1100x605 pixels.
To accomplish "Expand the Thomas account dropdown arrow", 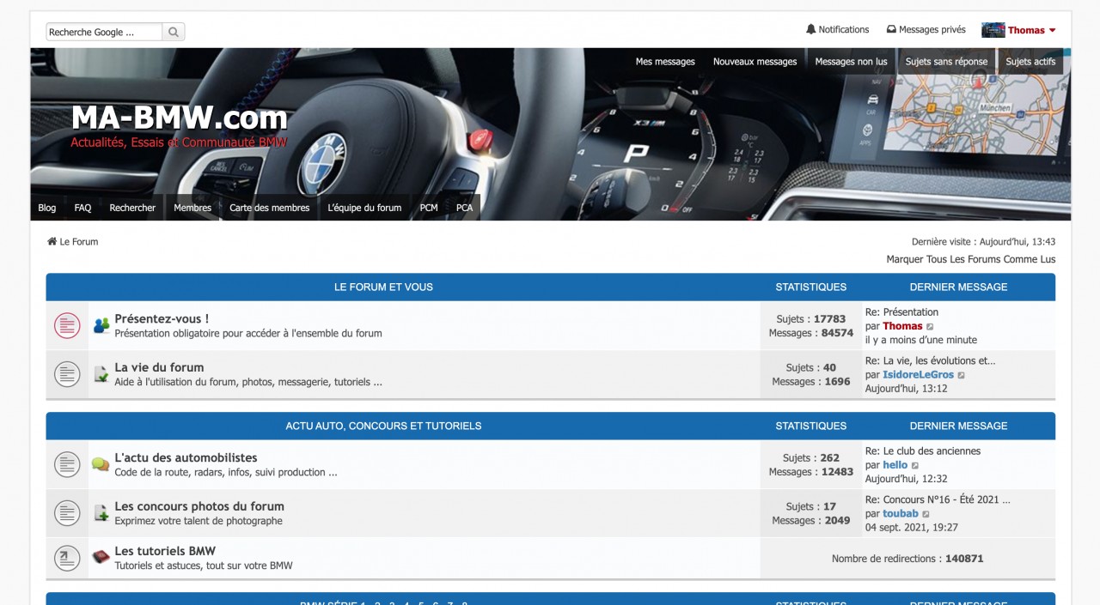I will (x=1053, y=30).
